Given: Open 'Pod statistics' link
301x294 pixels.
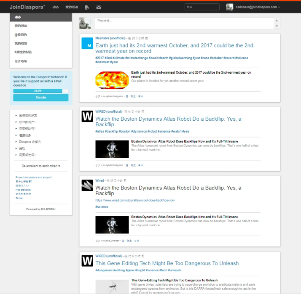Looking at the screenshot, I should [23, 190].
